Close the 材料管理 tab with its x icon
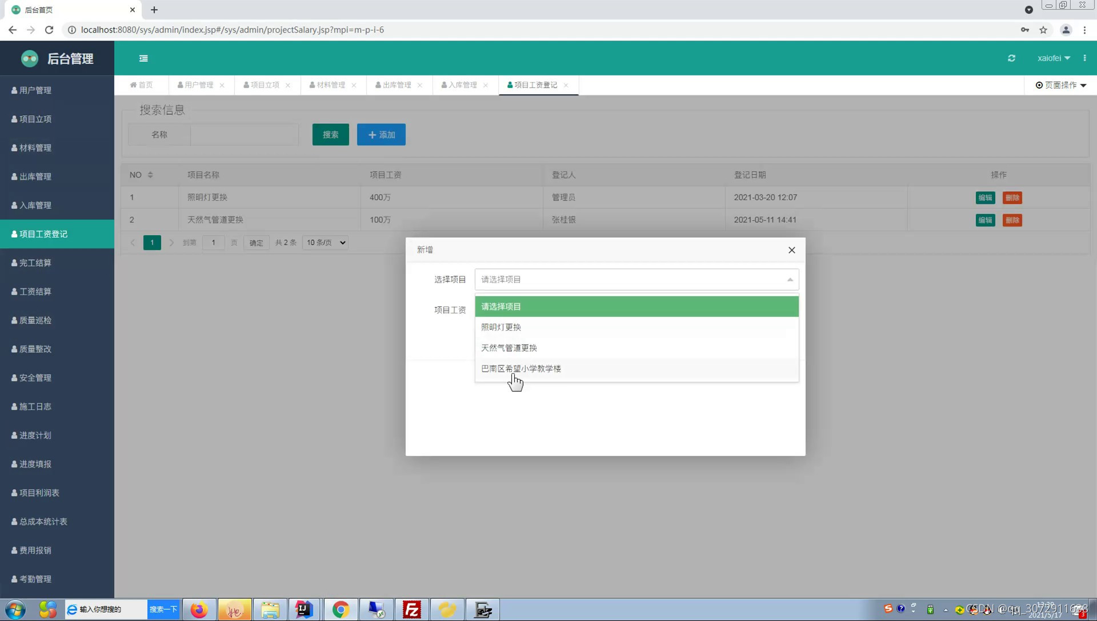Screen dimensions: 1097x621 [354, 85]
